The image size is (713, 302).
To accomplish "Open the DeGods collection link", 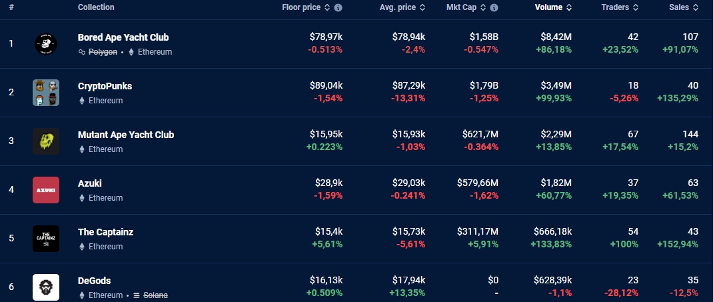I will (94, 281).
